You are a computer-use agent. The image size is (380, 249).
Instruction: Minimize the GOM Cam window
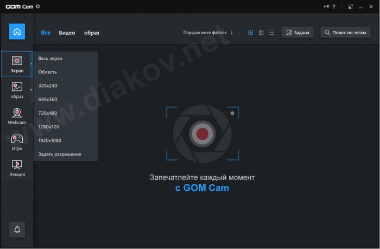(x=361, y=7)
